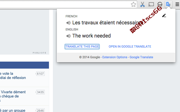Click the FRENCH language label
Image resolution: width=180 pixels, height=112 pixels.
tap(71, 16)
